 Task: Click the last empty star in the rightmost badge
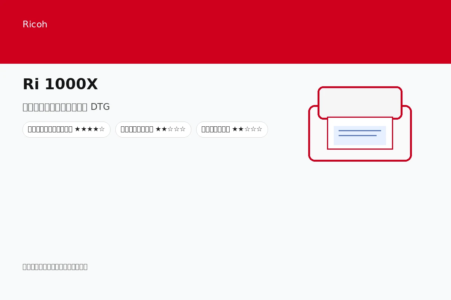(259, 129)
